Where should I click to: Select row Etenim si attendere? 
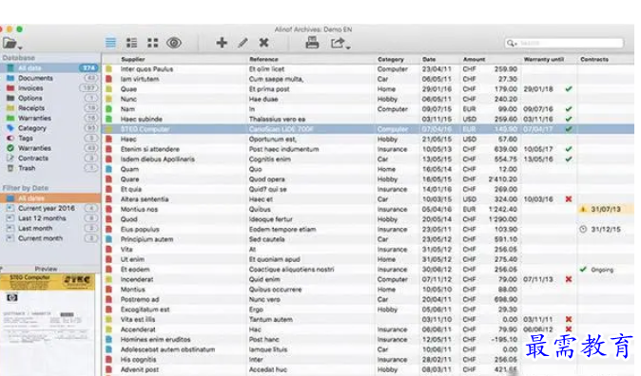pos(368,149)
